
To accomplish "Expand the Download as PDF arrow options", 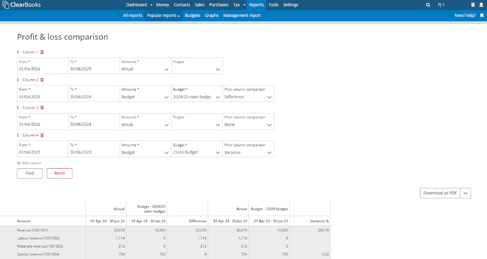I will pos(465,193).
